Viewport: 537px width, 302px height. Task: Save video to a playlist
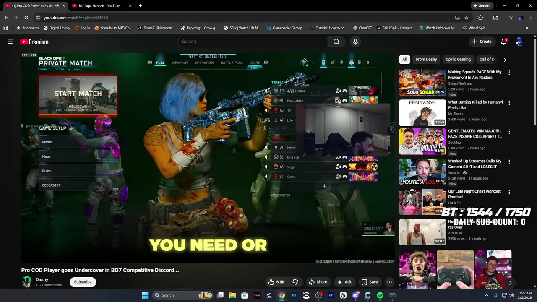pyautogui.click(x=370, y=282)
